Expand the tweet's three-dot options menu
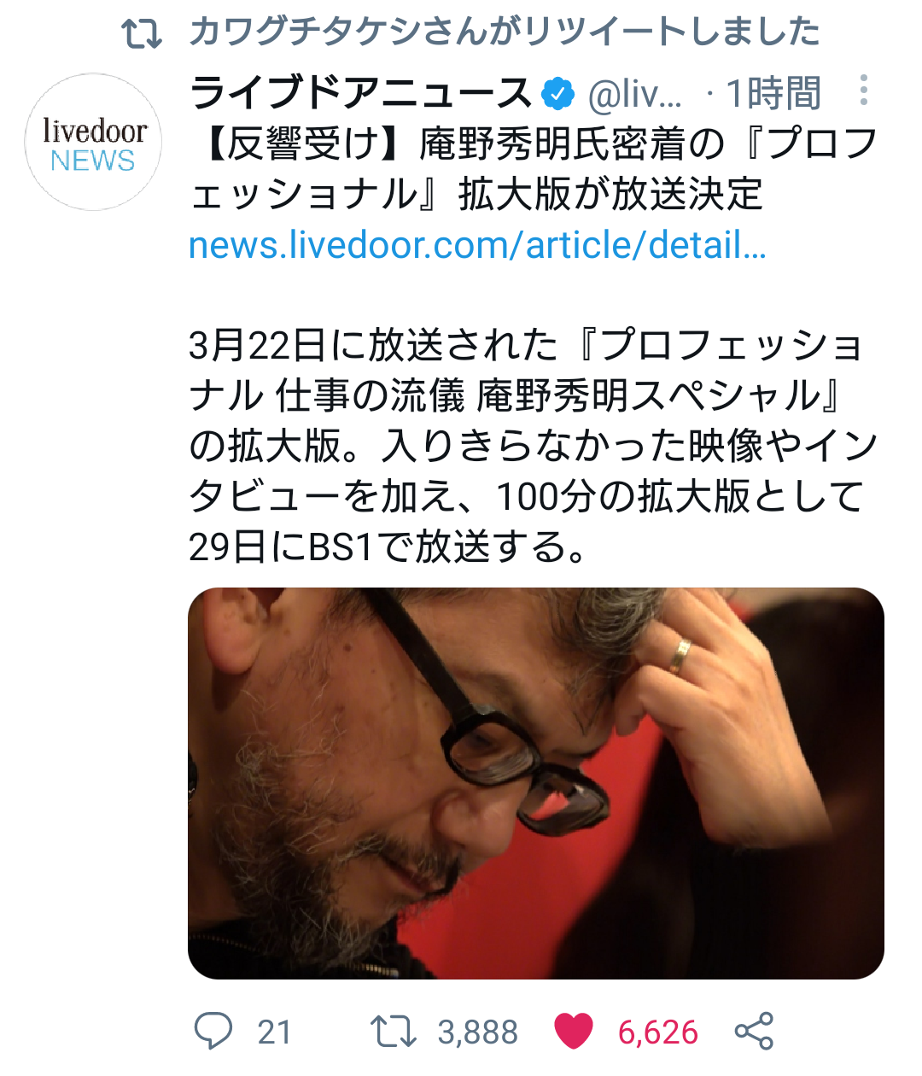This screenshot has height=1076, width=922. pos(864,91)
